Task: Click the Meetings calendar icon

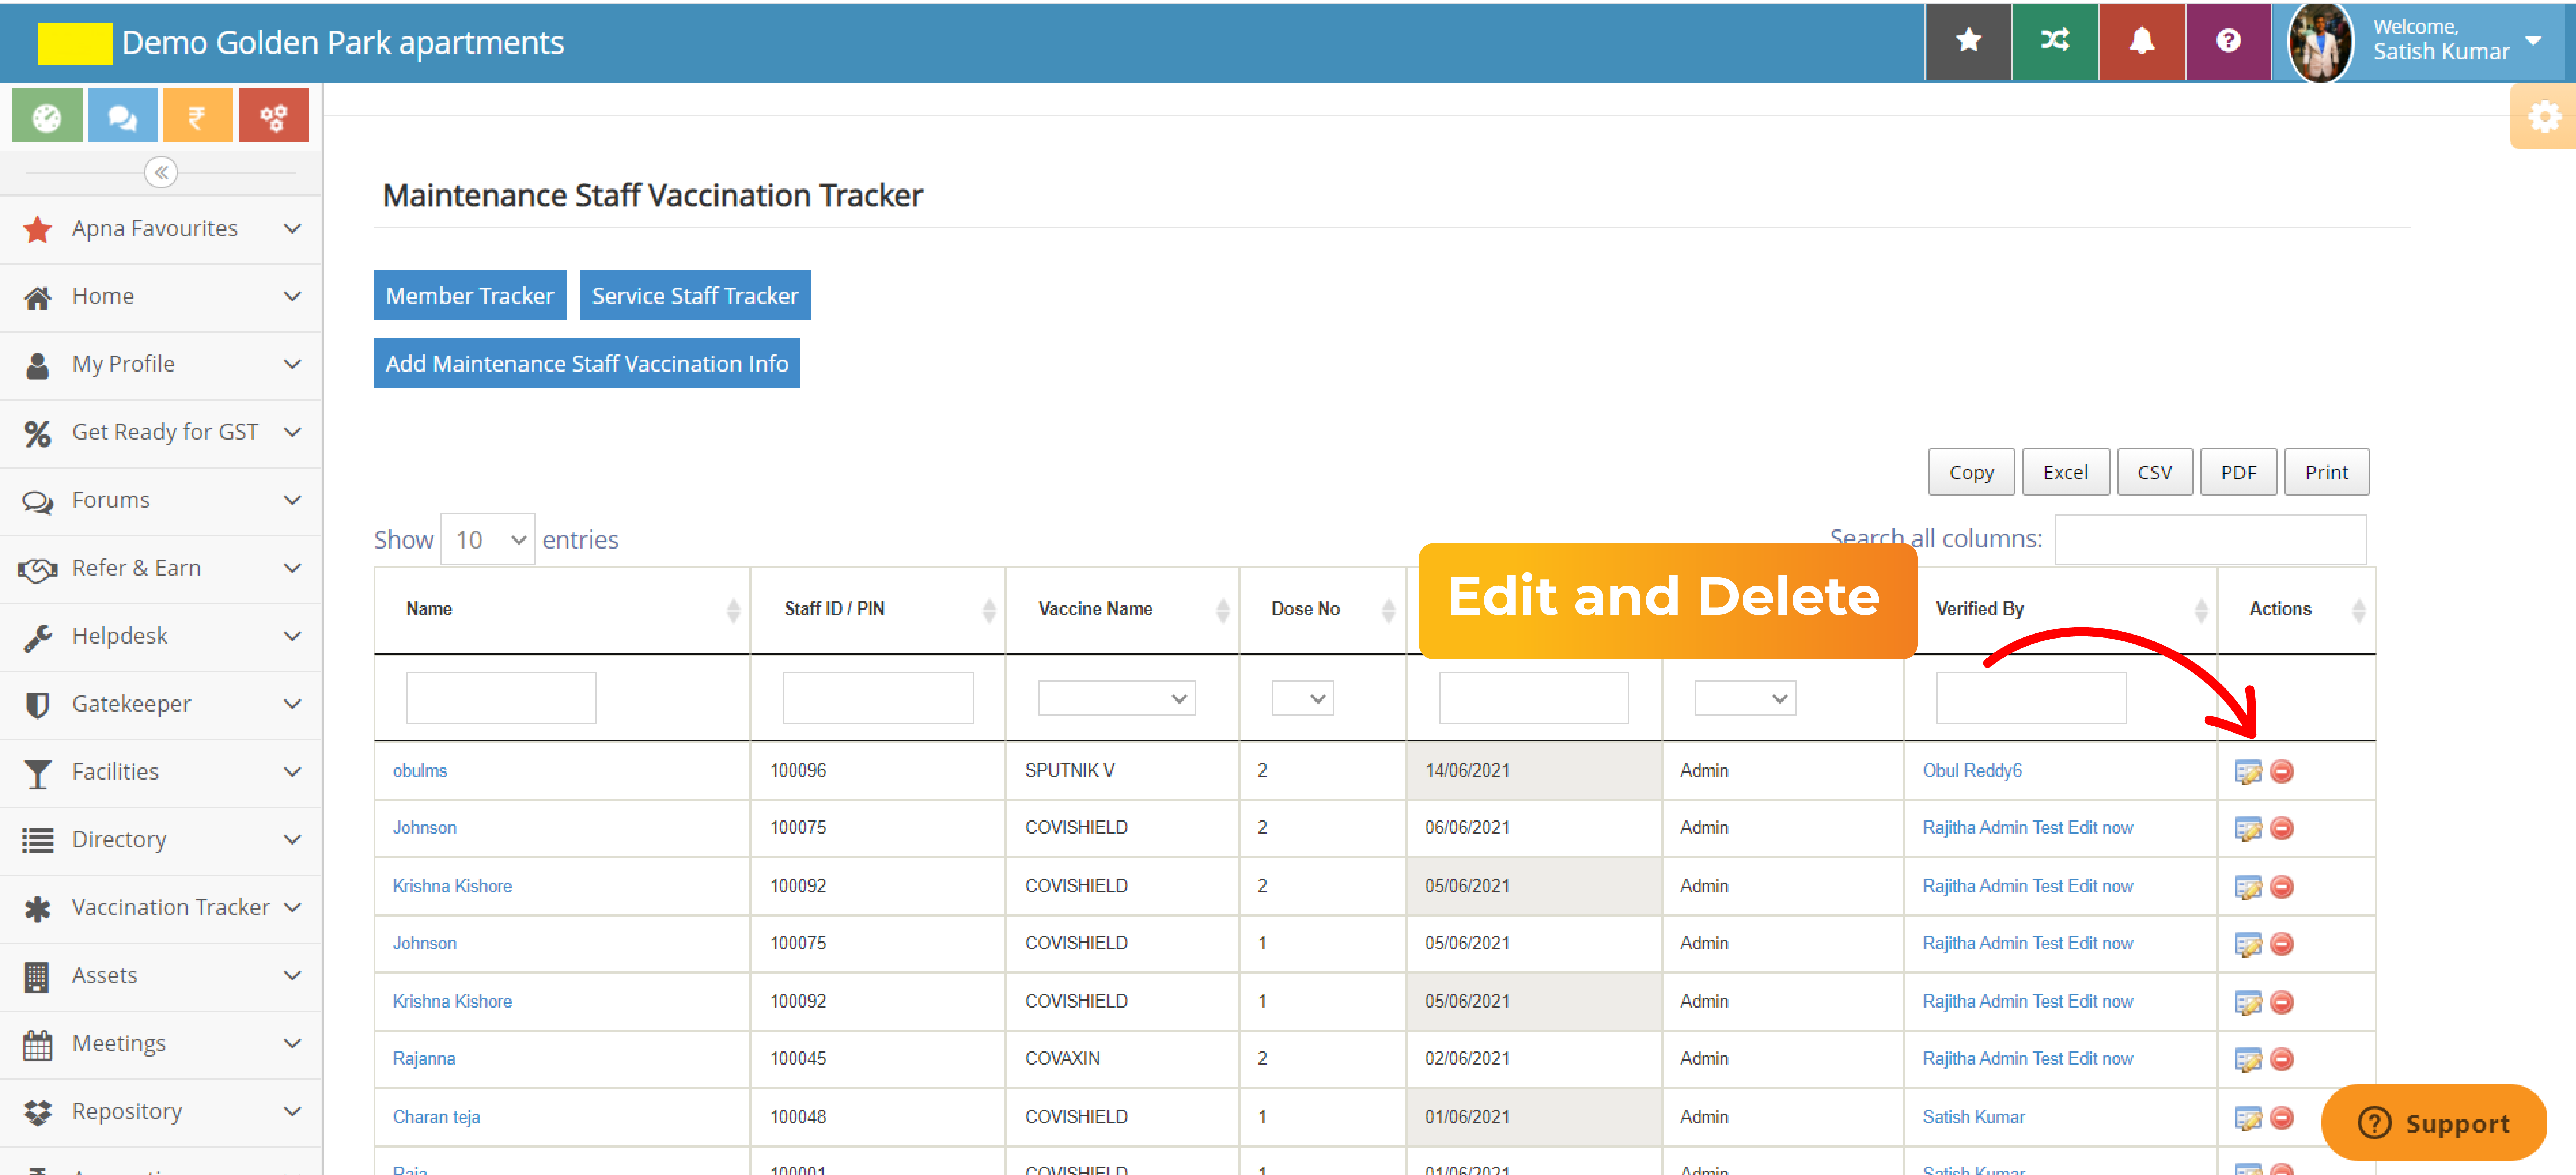Action: [37, 1045]
